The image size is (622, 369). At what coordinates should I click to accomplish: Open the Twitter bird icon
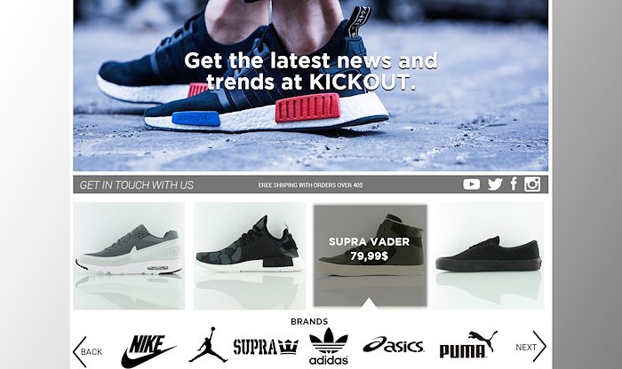point(495,184)
